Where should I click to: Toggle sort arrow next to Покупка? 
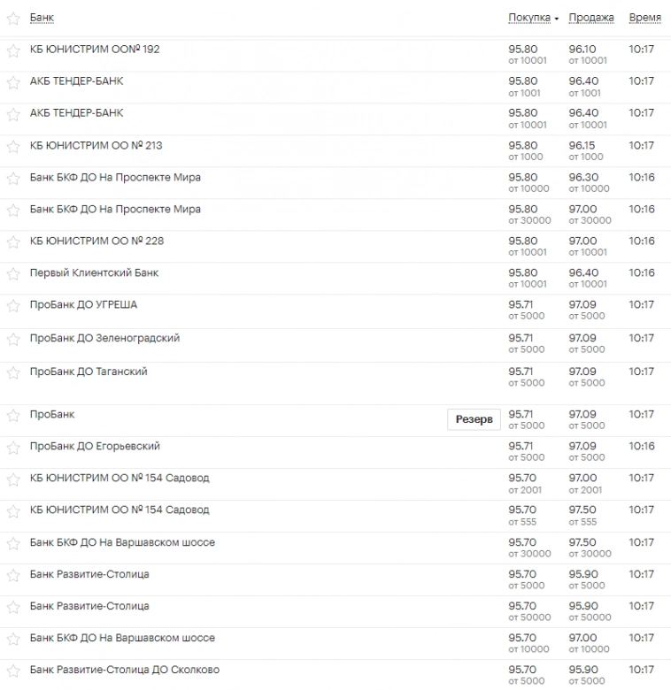pos(556,19)
